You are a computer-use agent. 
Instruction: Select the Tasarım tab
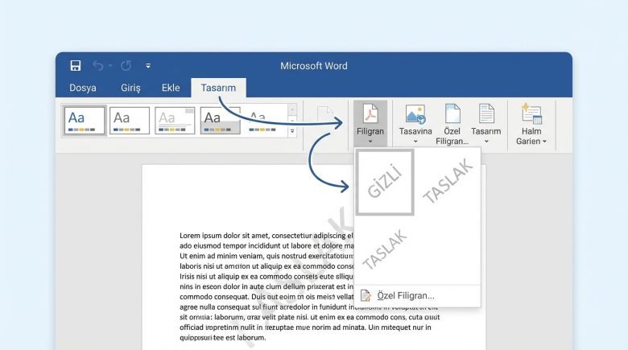pos(218,88)
